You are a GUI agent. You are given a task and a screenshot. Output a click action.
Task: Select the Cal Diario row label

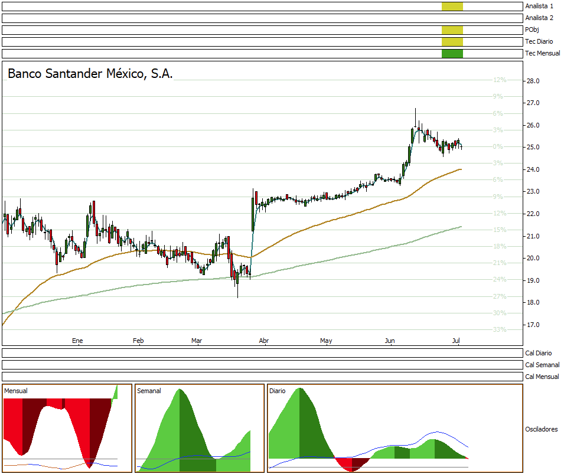pyautogui.click(x=538, y=353)
